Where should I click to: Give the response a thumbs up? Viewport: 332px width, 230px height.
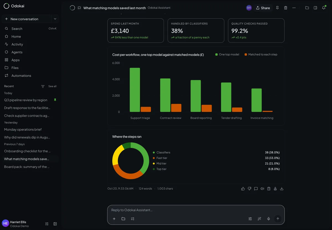pyautogui.click(x=243, y=189)
